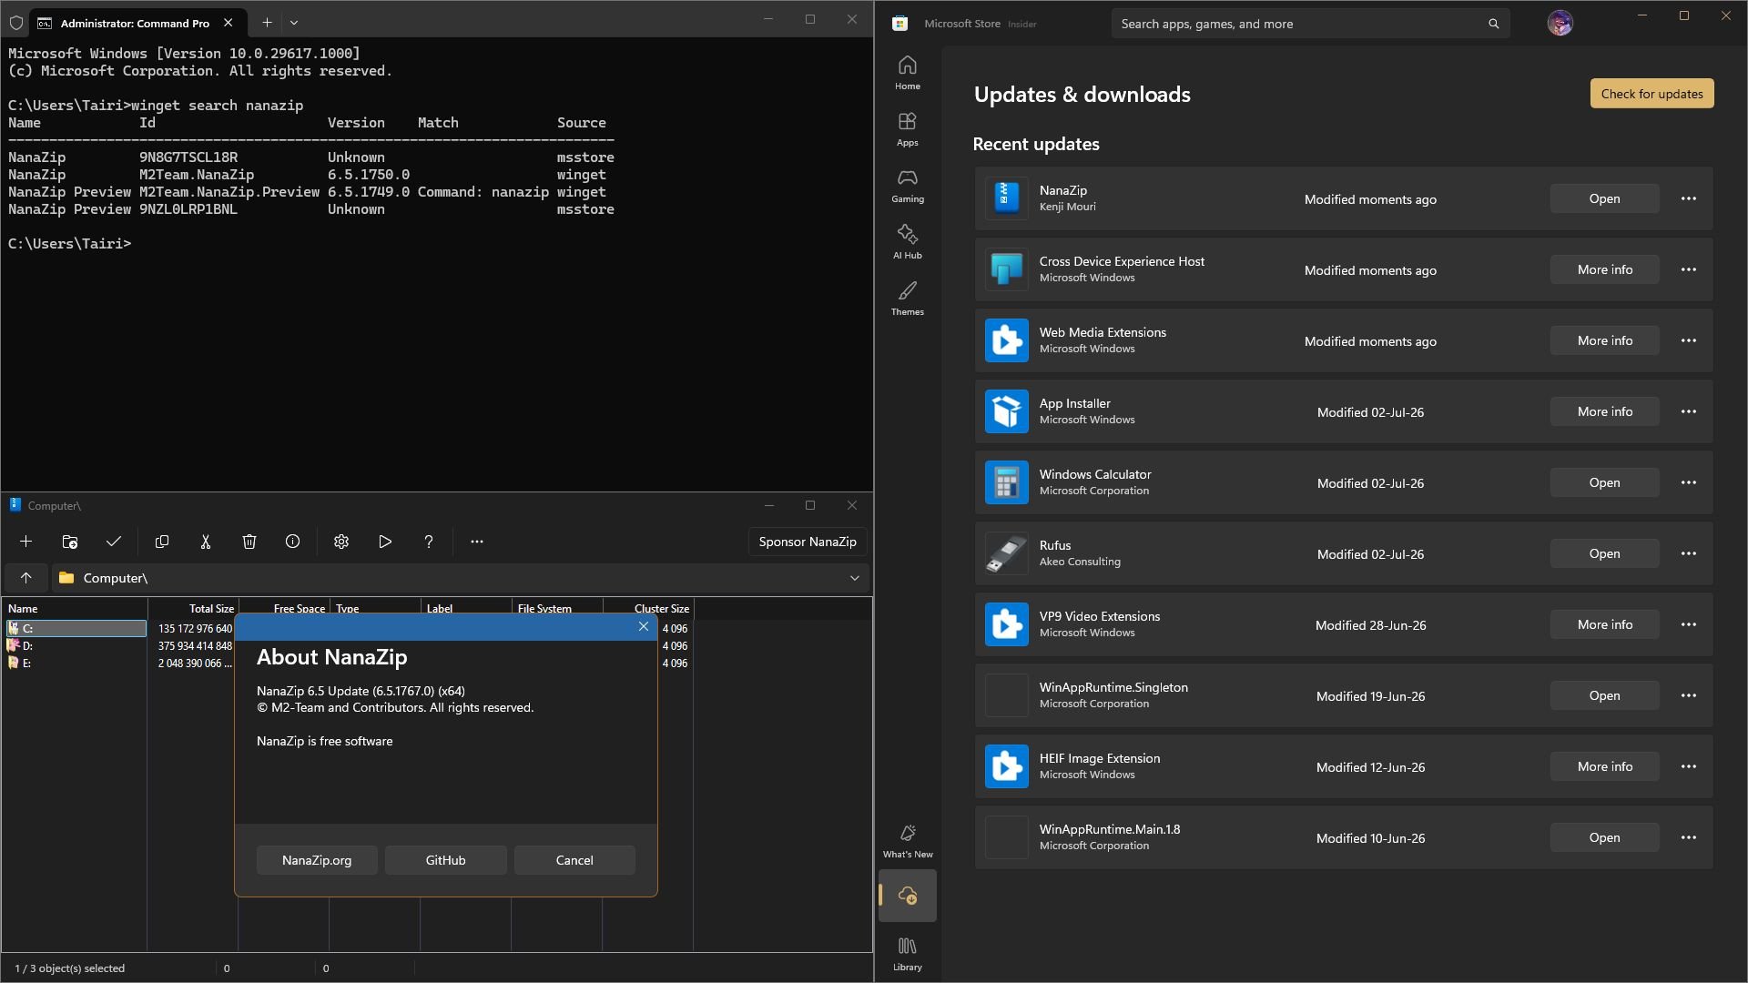1748x983 pixels.
Task: Click Check for updates button in Store
Action: point(1651,94)
